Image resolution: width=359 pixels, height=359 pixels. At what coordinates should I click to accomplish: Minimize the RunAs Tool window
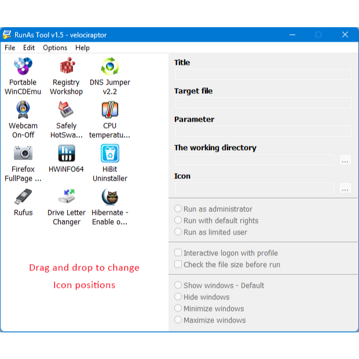tap(292, 35)
